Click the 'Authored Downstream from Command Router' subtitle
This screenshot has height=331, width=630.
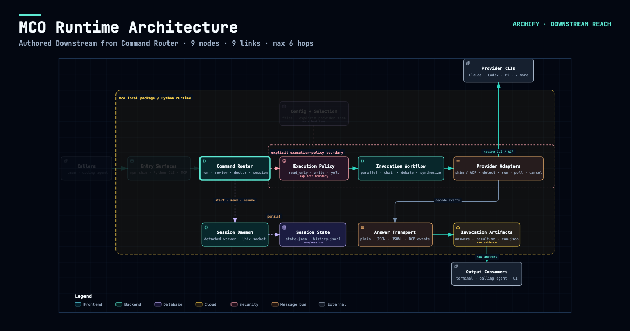point(99,43)
